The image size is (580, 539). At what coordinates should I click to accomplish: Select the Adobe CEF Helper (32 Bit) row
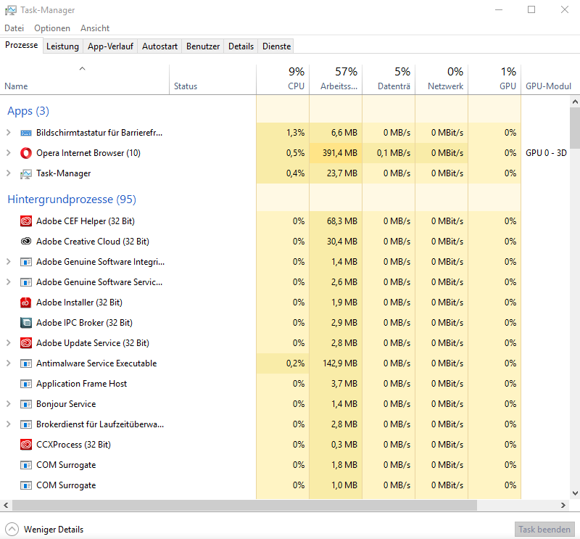click(x=260, y=221)
